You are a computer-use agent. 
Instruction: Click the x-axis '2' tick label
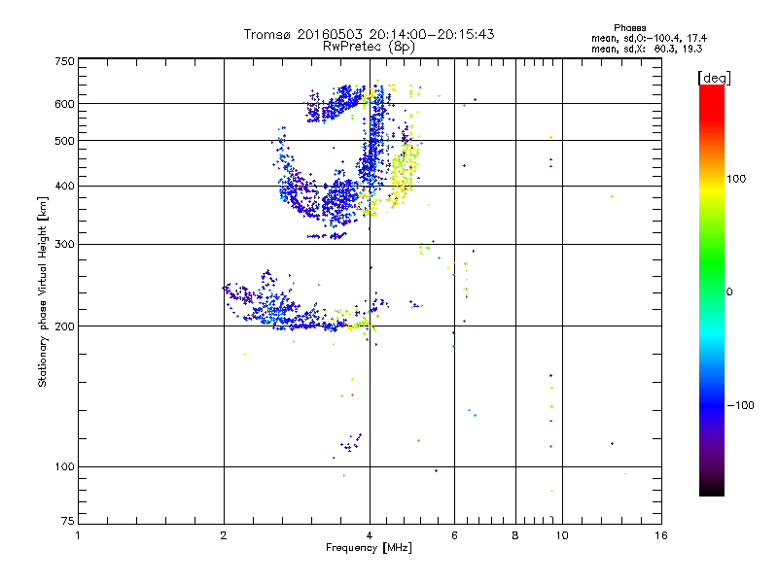coord(224,535)
